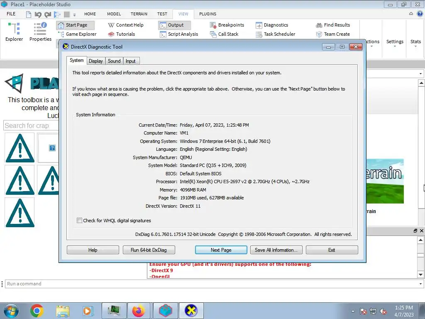Open Windows Explorer folder on taskbar
The height and width of the screenshot is (319, 425).
click(63, 311)
